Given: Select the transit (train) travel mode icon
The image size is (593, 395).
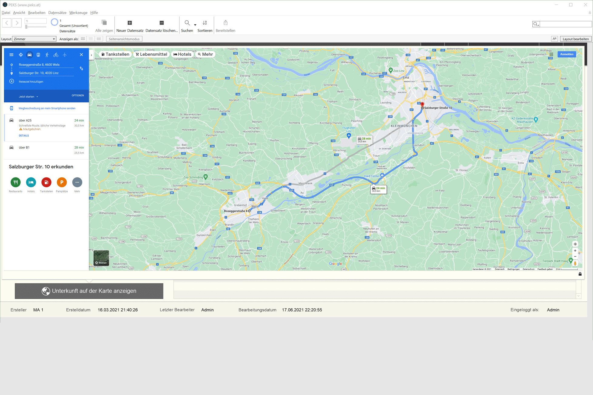Looking at the screenshot, I should [38, 55].
